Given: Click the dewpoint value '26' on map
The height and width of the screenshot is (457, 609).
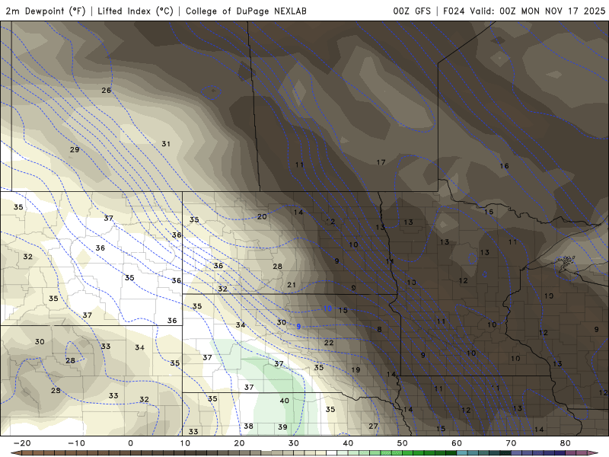Looking at the screenshot, I should pyautogui.click(x=106, y=90).
